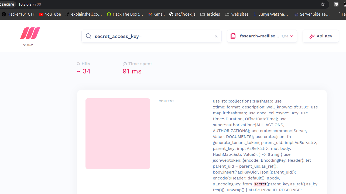Open the browser extension icon beside the star

[336, 4]
